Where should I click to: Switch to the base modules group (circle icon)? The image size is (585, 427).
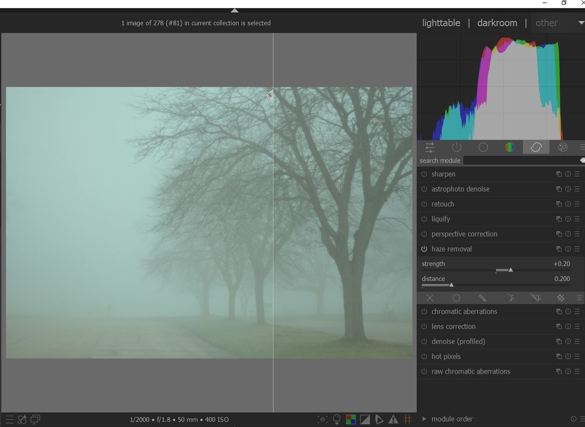click(483, 147)
